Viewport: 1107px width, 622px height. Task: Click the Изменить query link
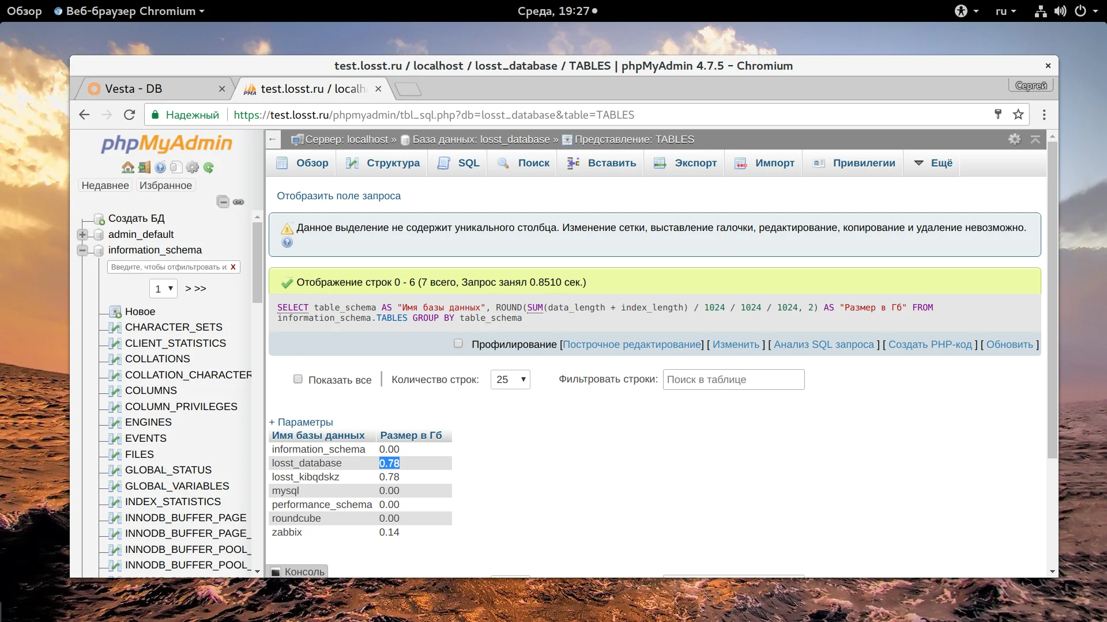pos(736,344)
